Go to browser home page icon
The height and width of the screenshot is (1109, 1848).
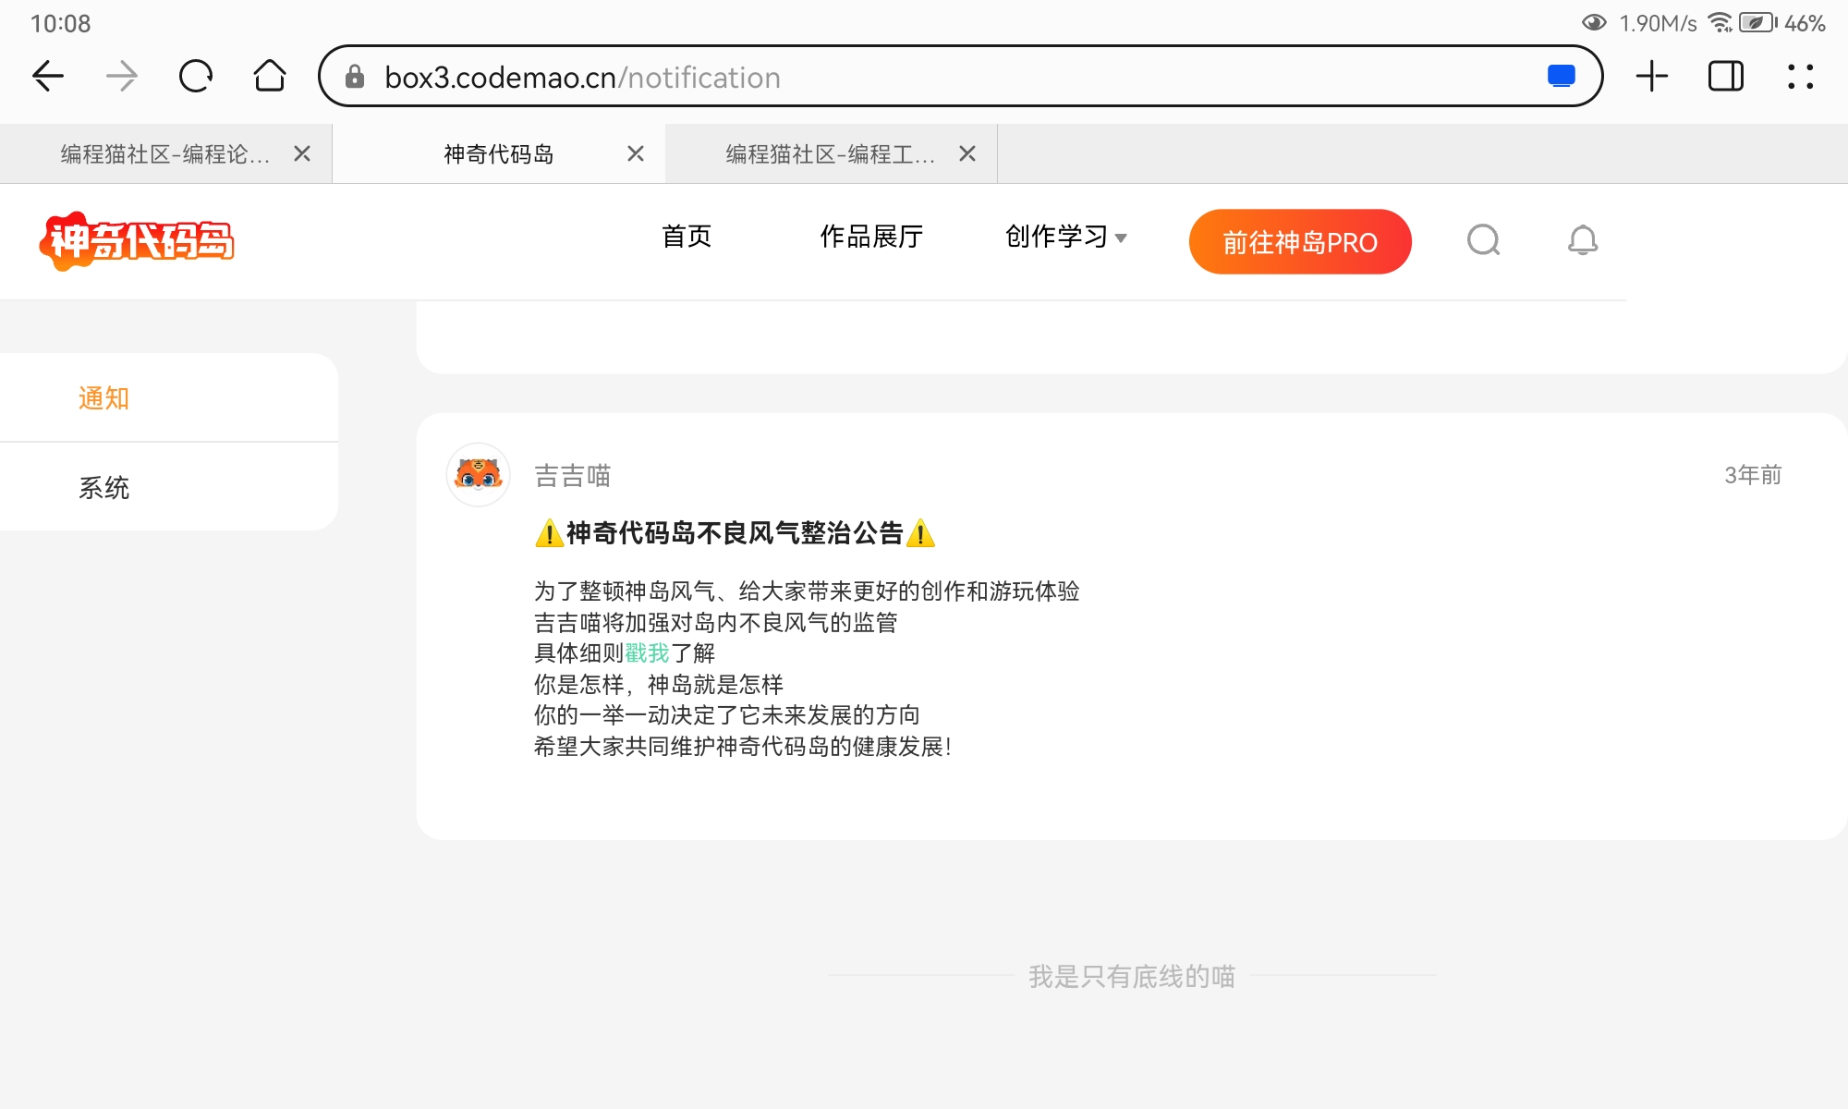(270, 76)
